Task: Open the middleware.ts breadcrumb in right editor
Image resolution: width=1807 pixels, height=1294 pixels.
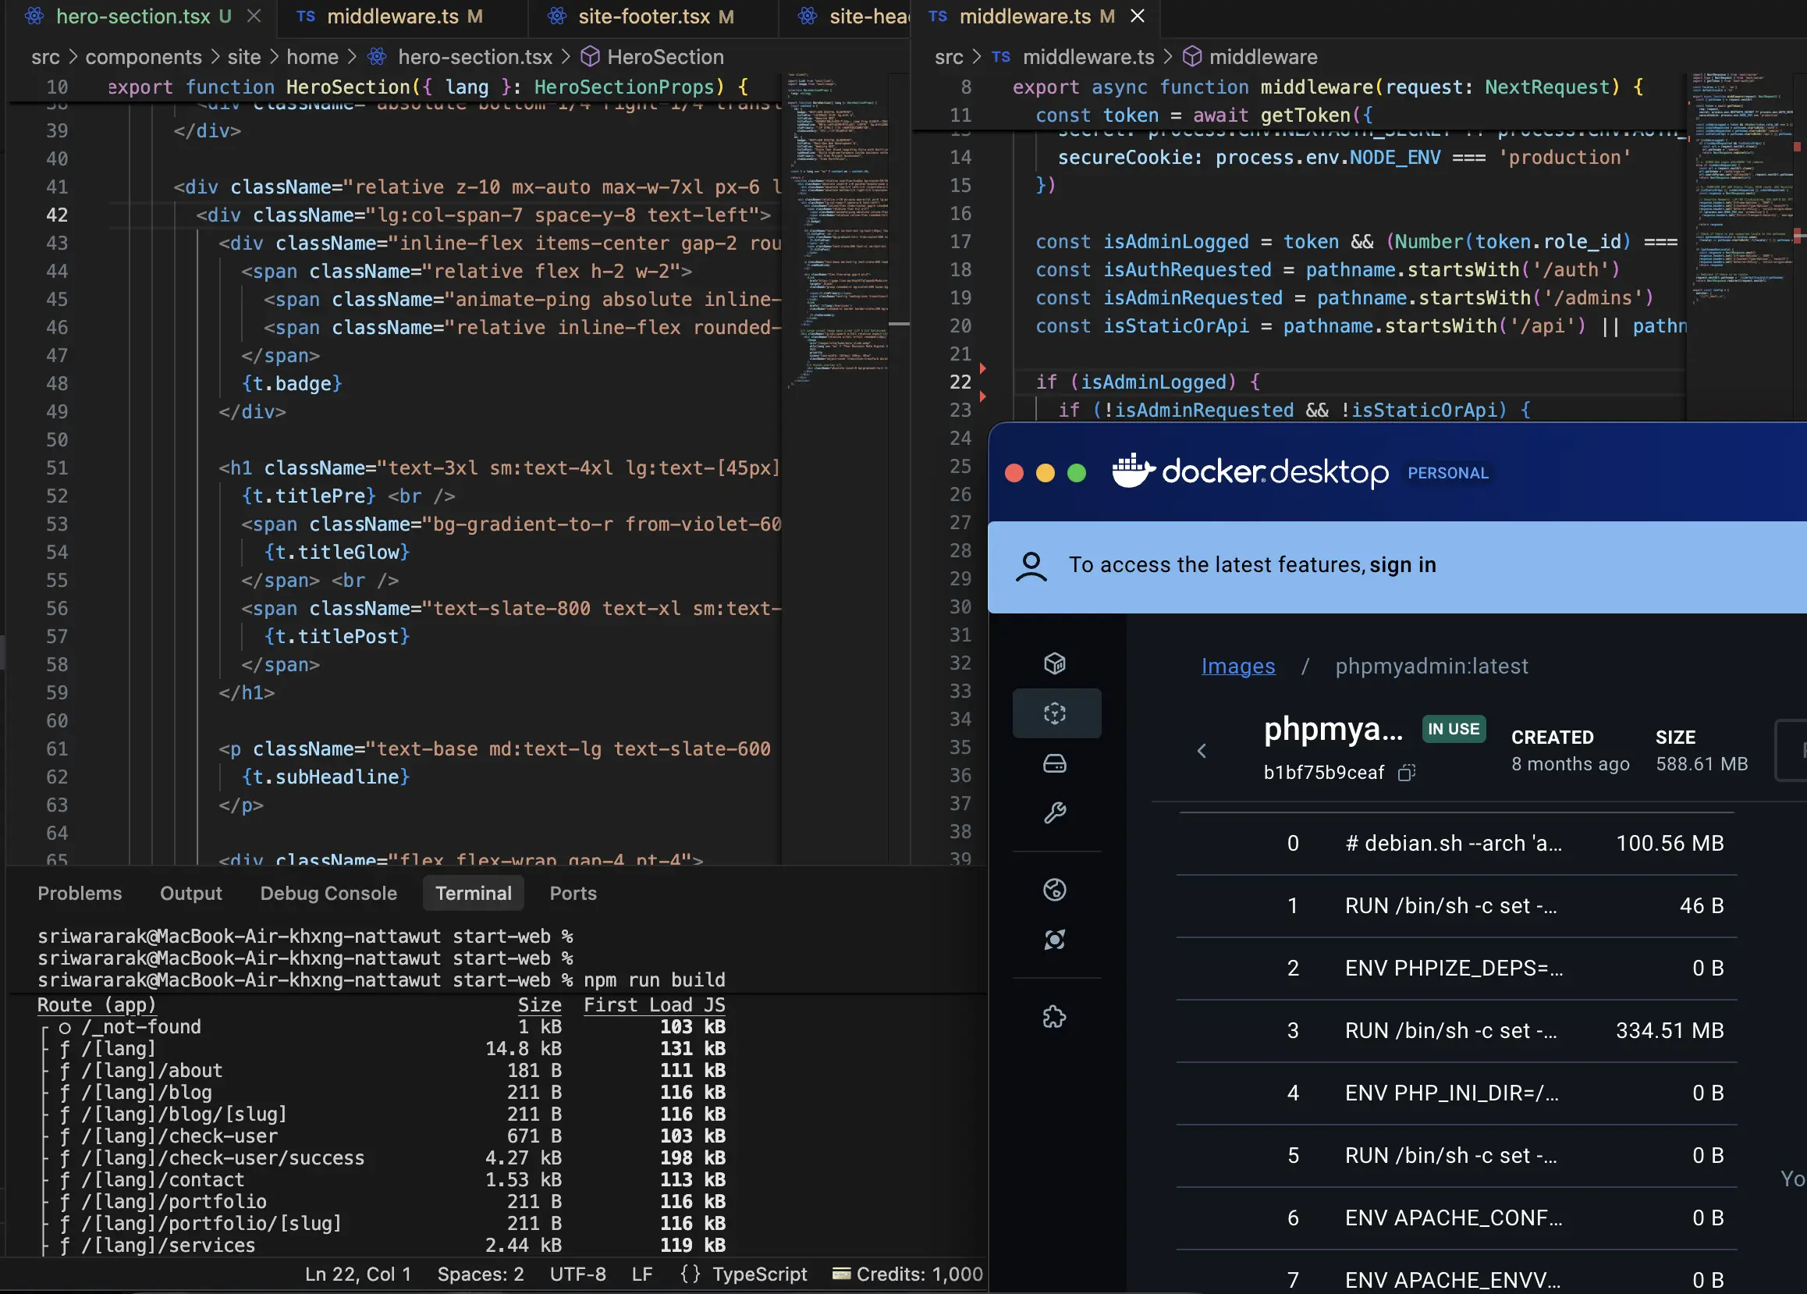Action: click(x=1088, y=56)
